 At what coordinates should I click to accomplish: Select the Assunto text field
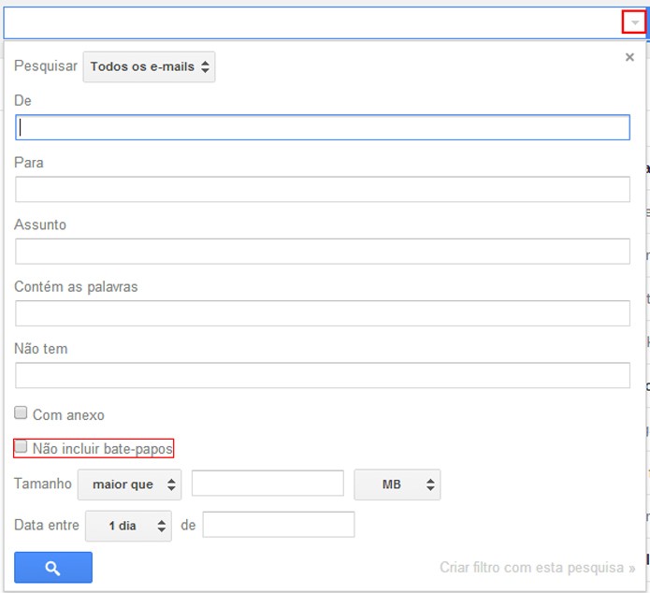pos(323,252)
